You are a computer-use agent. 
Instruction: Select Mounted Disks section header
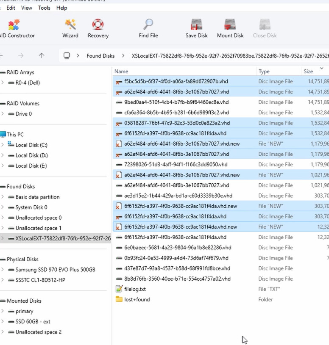tap(24, 301)
